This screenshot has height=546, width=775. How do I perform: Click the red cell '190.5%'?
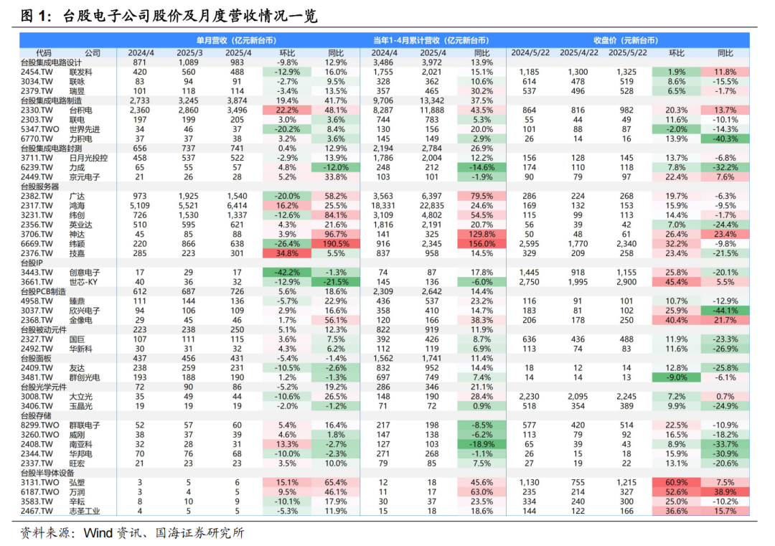tap(336, 244)
